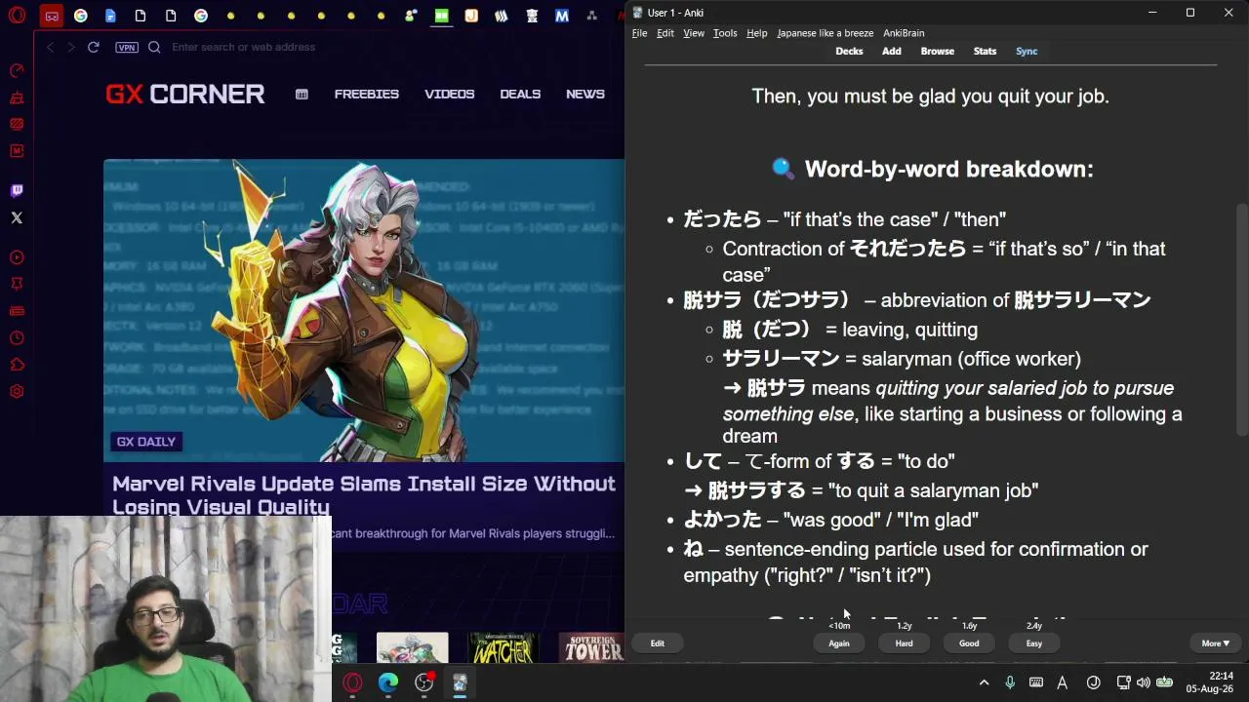Go back with browser back arrow
Screen dimensions: 1249x702
click(50, 47)
